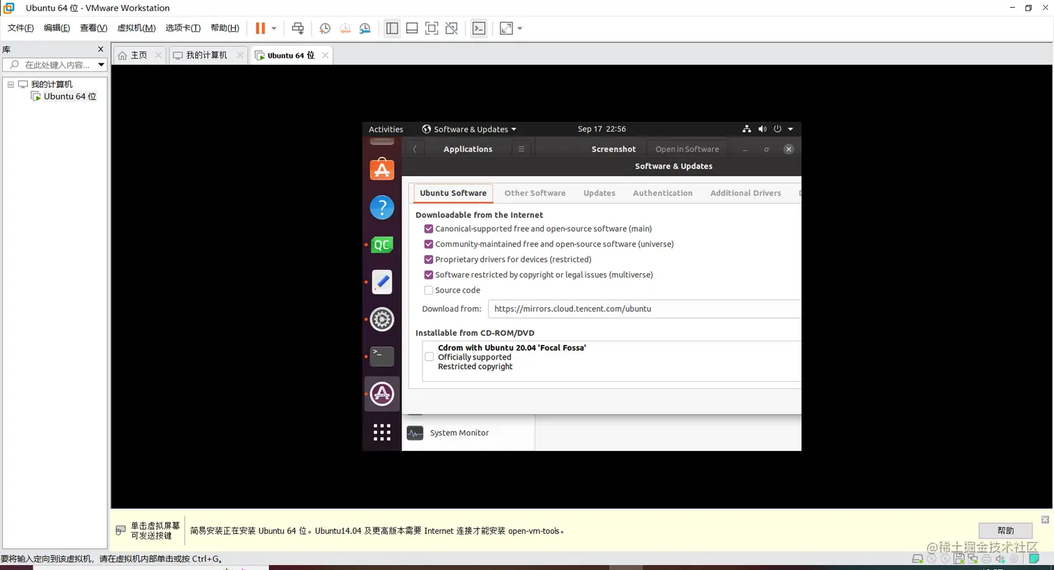
Task: Open the Text Editor in the dock
Action: pos(382,282)
